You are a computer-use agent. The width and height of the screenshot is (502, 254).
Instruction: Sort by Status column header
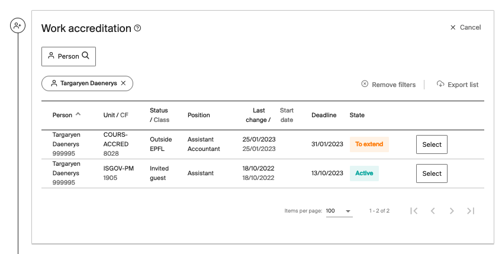click(x=159, y=111)
